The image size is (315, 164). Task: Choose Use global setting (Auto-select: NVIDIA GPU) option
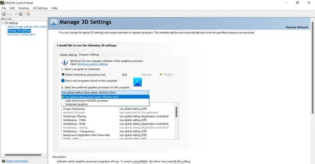click(105, 97)
